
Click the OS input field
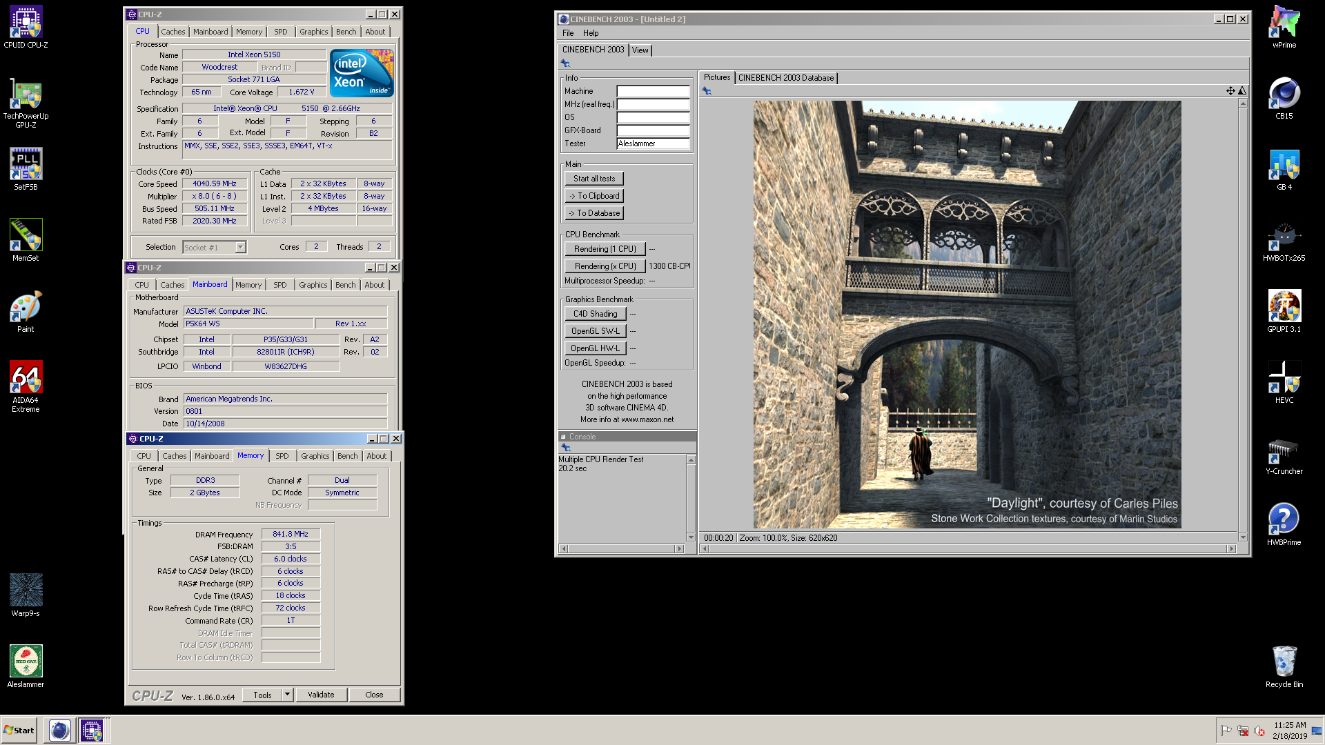point(653,117)
